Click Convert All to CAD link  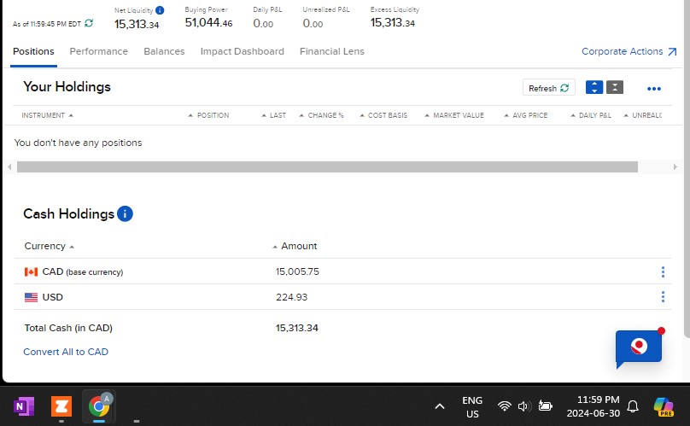click(x=66, y=352)
